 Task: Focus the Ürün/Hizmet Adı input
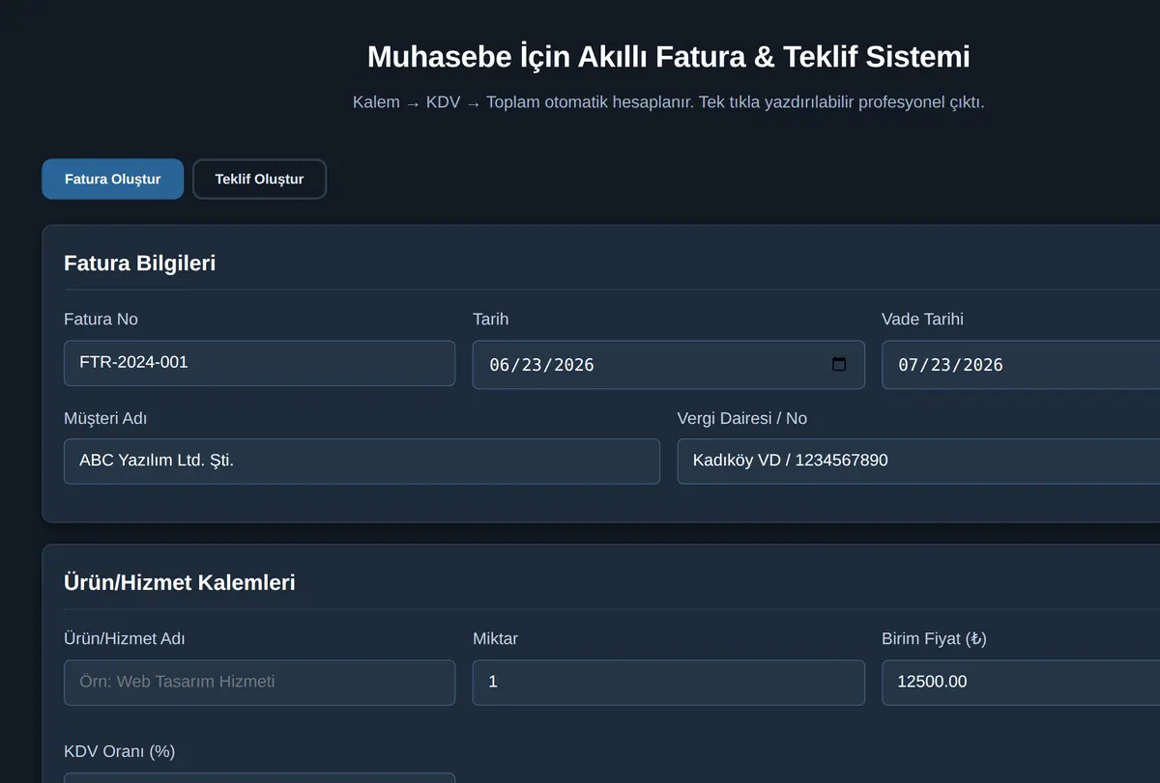coord(259,683)
